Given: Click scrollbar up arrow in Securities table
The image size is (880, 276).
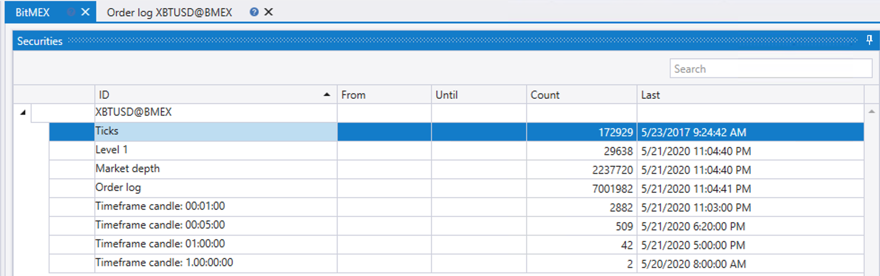Looking at the screenshot, I should [x=871, y=111].
